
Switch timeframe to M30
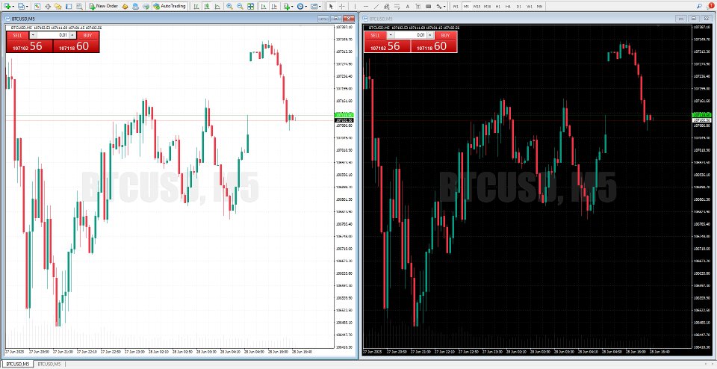[488, 7]
